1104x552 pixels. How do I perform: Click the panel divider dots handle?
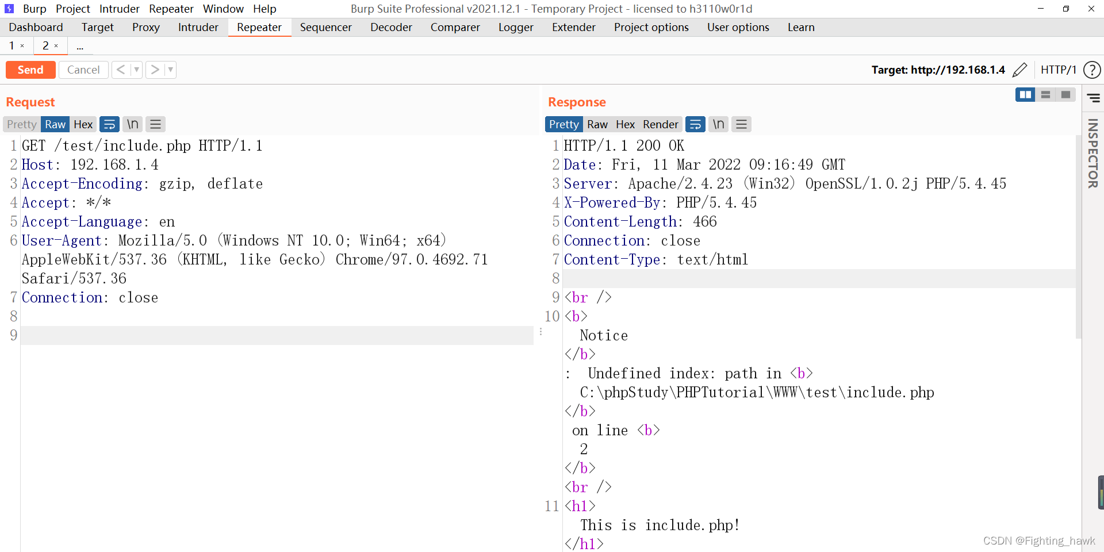541,332
